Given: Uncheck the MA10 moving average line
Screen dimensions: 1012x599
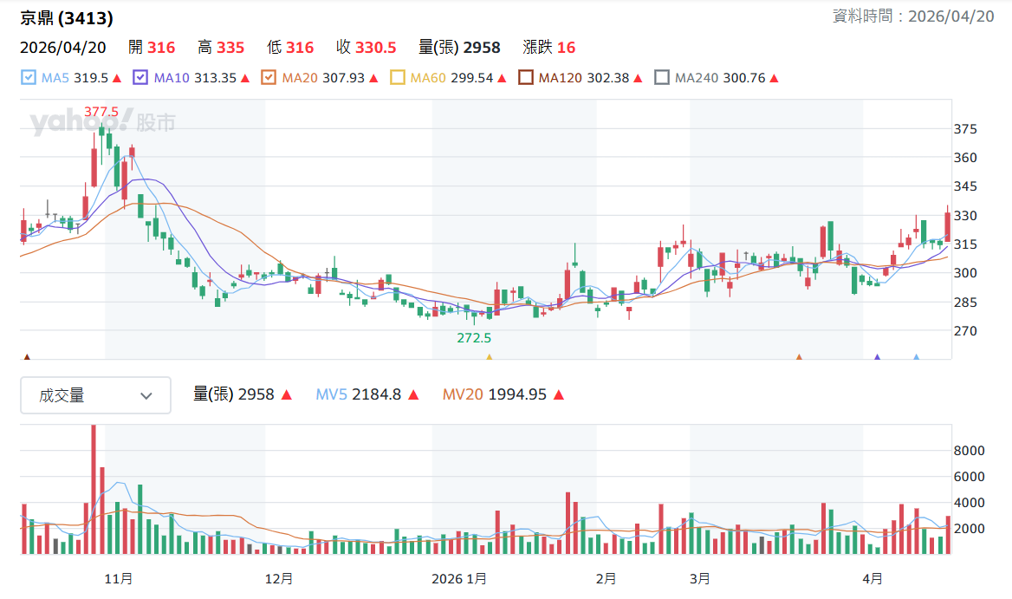Looking at the screenshot, I should (141, 78).
